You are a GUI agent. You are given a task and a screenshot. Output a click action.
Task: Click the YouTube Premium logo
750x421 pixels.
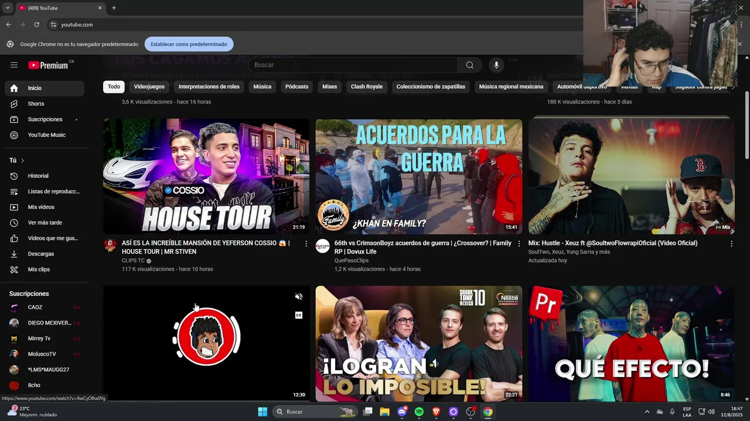click(48, 65)
